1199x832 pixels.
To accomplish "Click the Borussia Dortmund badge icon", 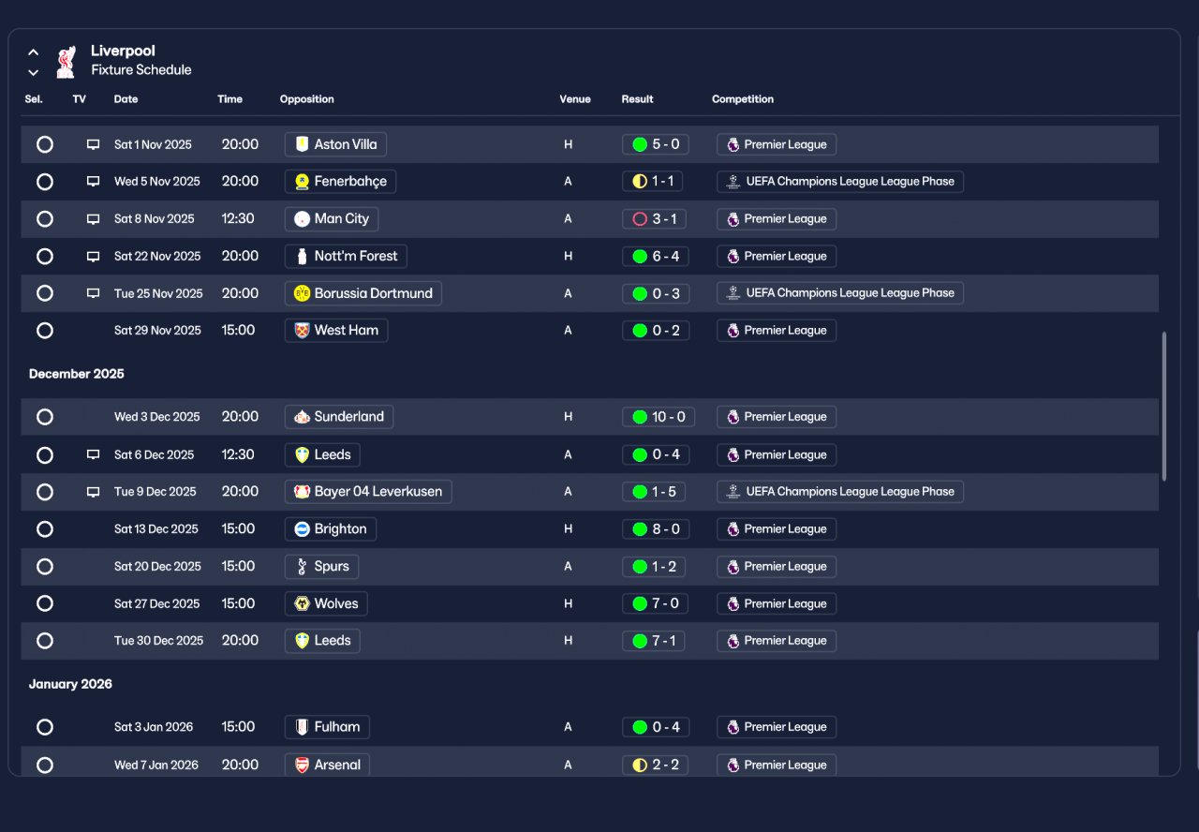I will click(x=302, y=293).
